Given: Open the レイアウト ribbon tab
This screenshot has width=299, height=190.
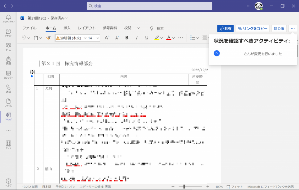Looking at the screenshot, I should (x=86, y=28).
